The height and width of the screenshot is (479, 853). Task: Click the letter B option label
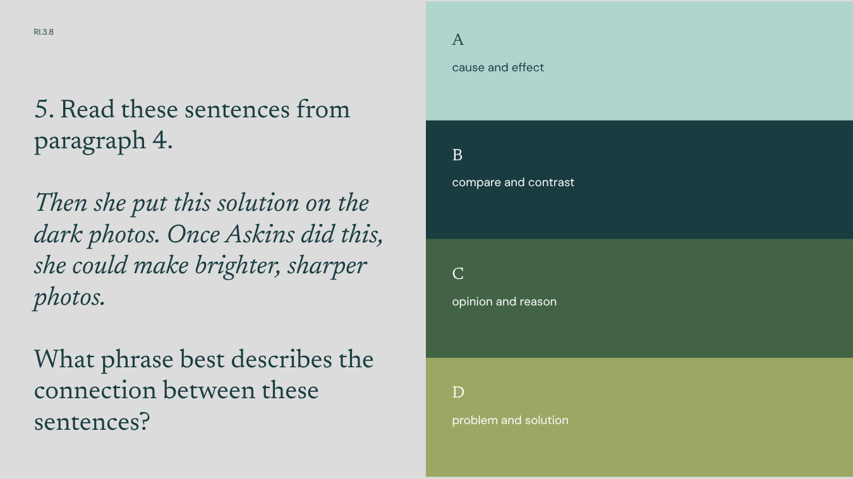(x=457, y=155)
